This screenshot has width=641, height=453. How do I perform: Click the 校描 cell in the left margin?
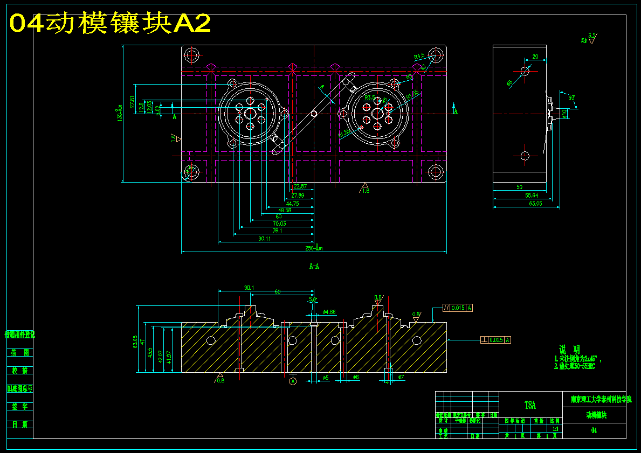click(x=19, y=371)
